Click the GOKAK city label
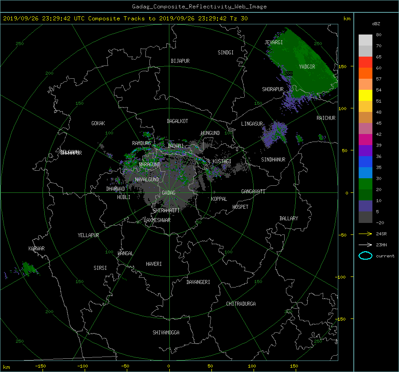 [98, 123]
